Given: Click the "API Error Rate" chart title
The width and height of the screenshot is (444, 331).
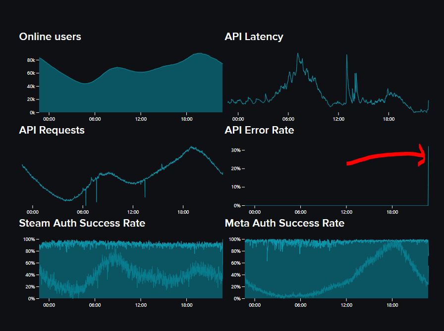Looking at the screenshot, I should pyautogui.click(x=259, y=130).
